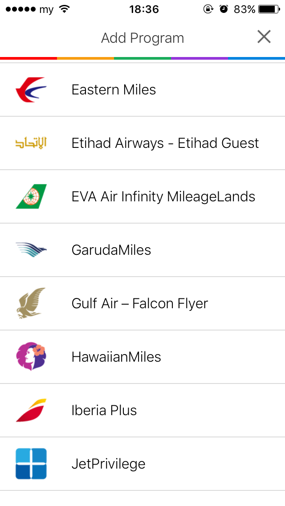
Task: Tap the Iberia red-yellow logo
Action: pos(31,410)
